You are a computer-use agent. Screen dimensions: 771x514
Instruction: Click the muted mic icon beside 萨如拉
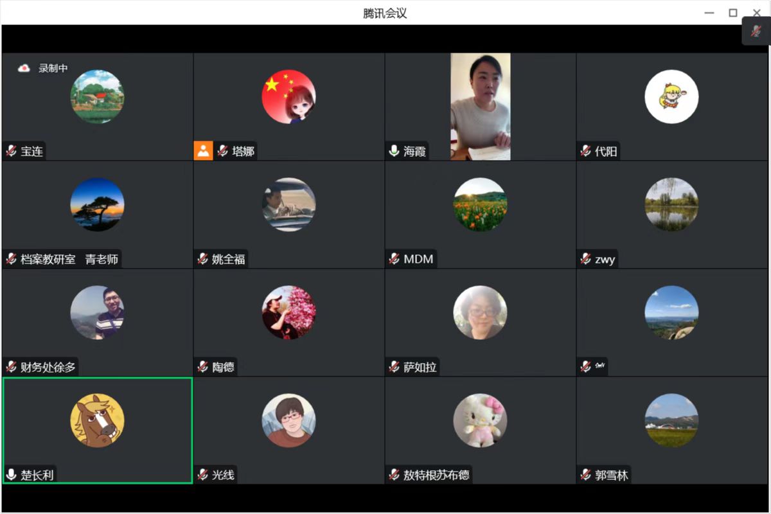(394, 368)
